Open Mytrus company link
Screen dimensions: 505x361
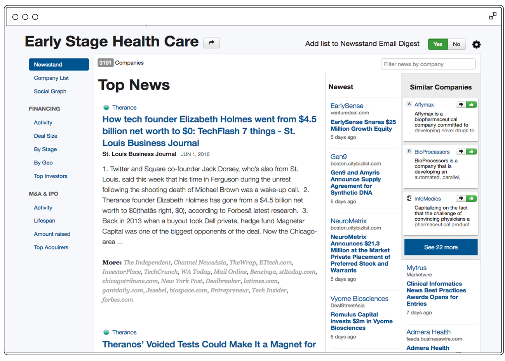point(416,268)
